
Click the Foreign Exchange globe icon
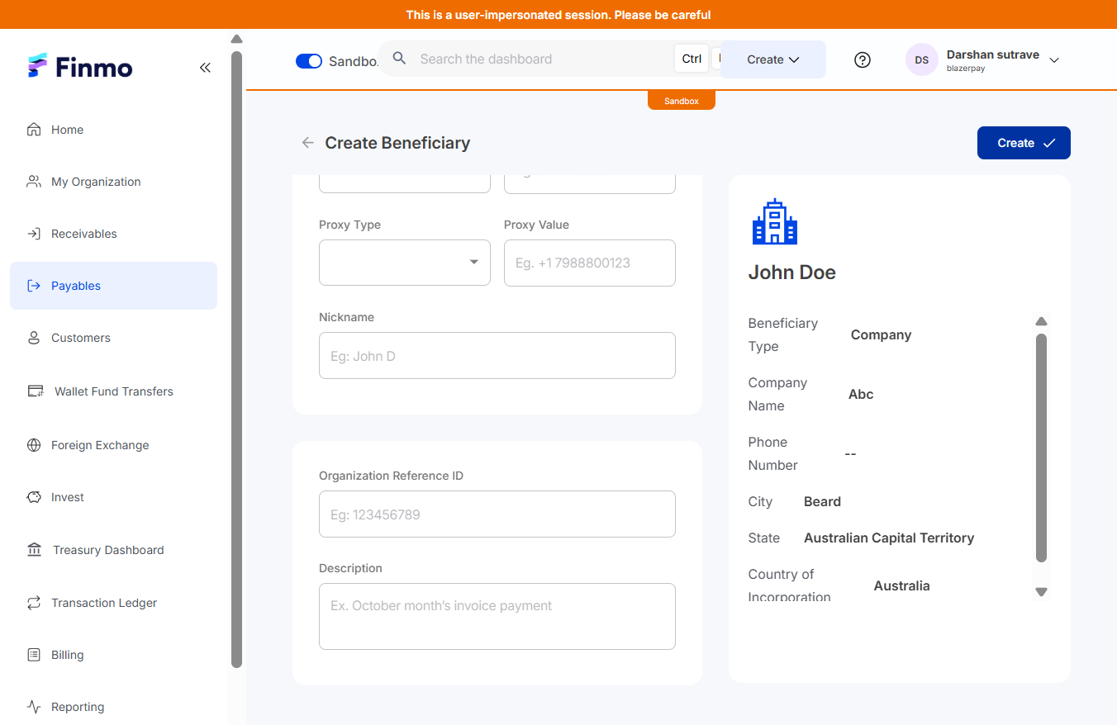coord(34,445)
